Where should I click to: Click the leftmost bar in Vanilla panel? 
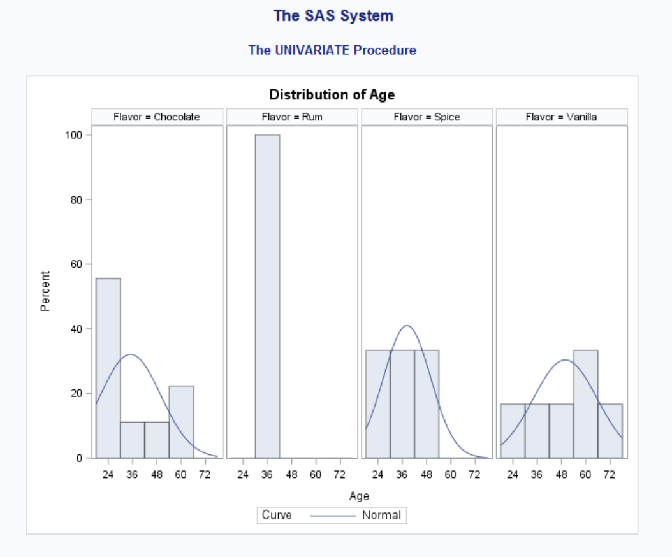click(x=513, y=431)
